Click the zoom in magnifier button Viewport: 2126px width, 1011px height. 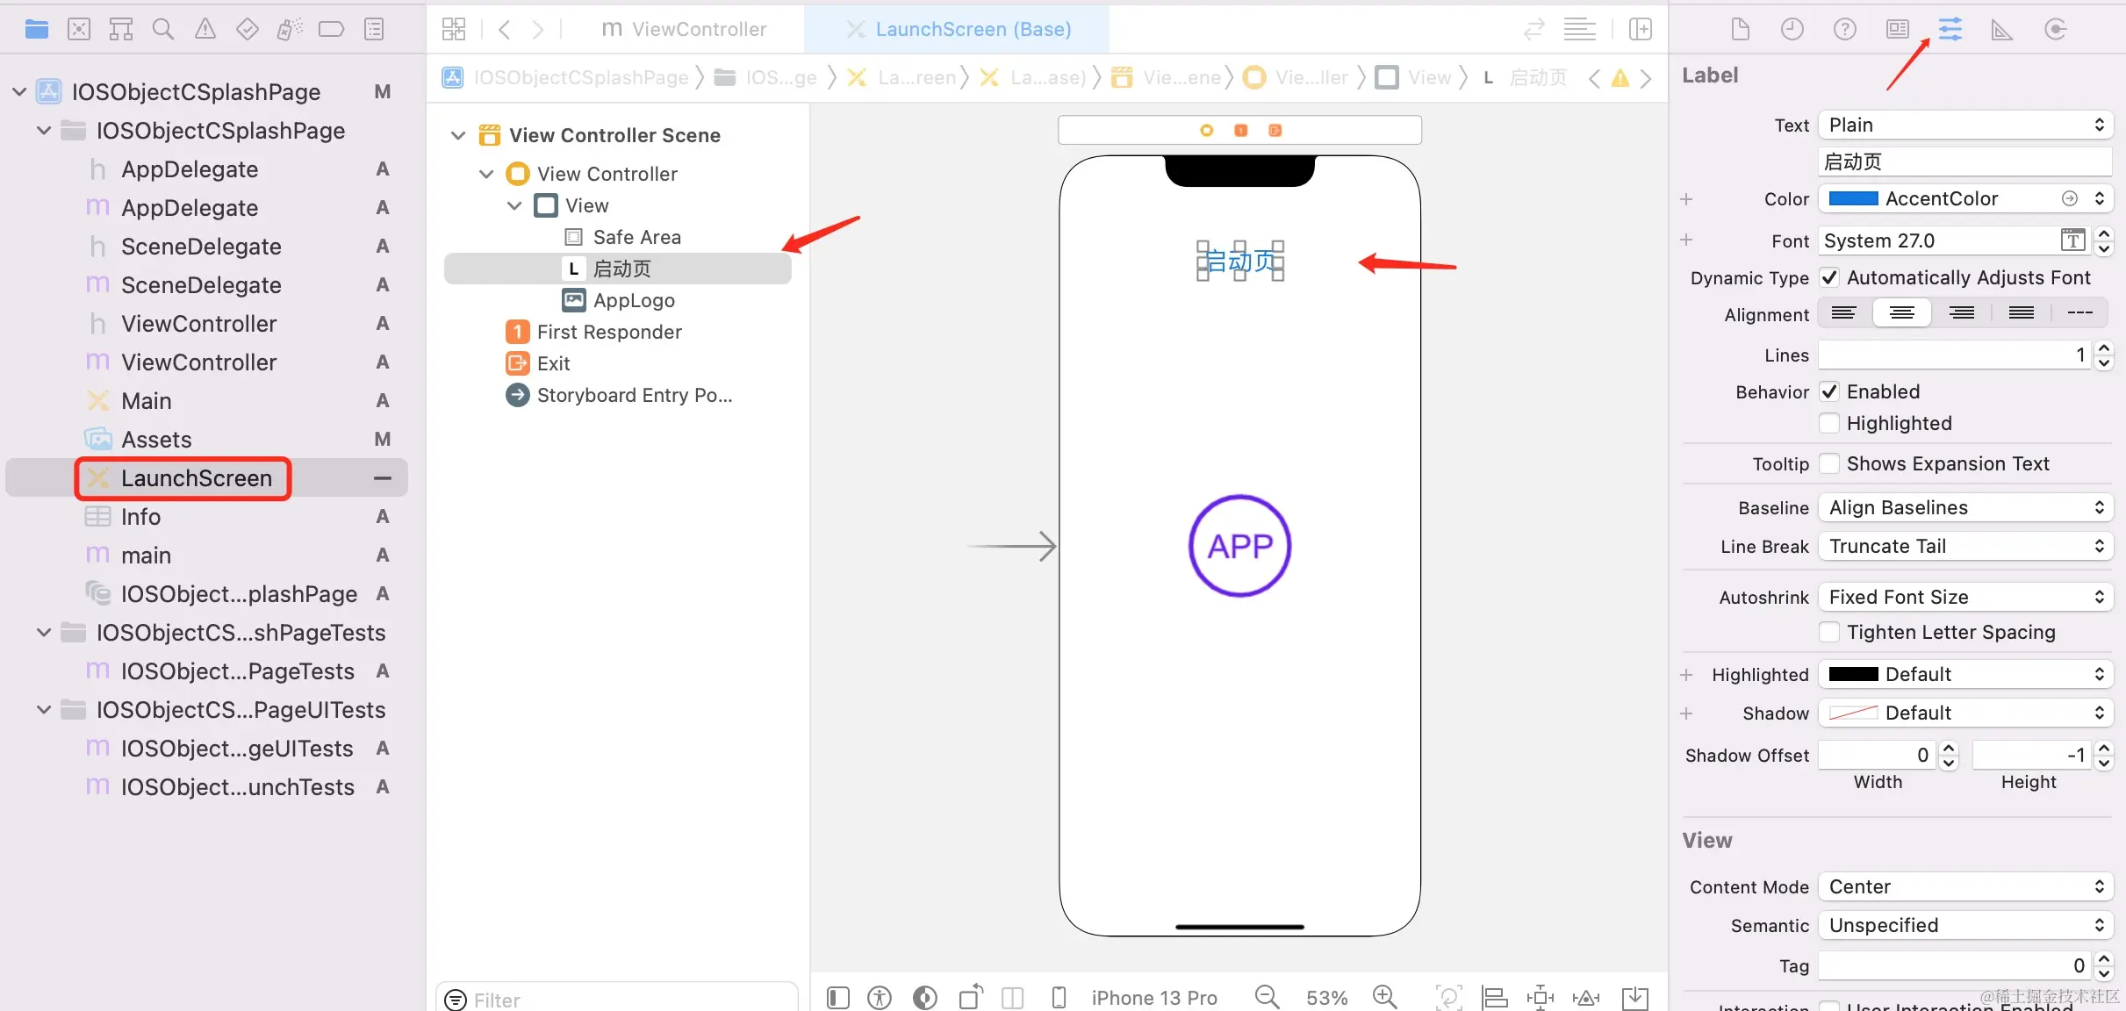(1384, 997)
